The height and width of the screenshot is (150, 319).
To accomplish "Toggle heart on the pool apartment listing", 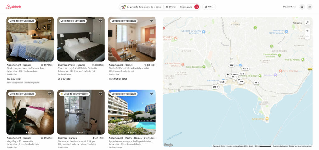I will pyautogui.click(x=151, y=94).
